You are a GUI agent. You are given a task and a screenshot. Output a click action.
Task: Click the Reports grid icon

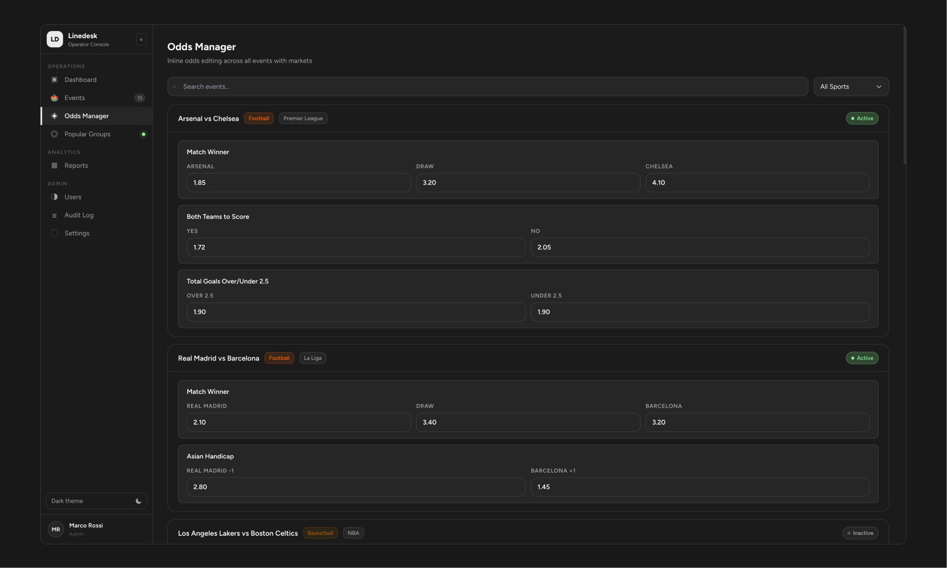54,165
